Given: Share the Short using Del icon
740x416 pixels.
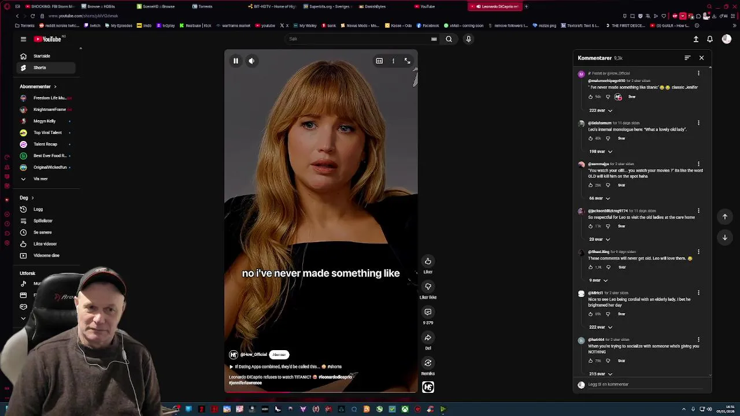Looking at the screenshot, I should point(428,337).
